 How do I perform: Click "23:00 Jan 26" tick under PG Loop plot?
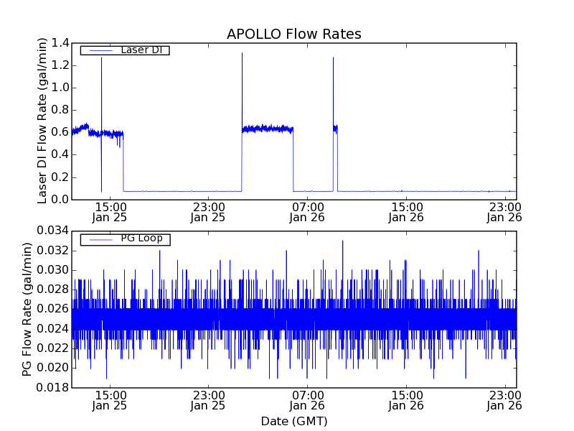coord(505,401)
